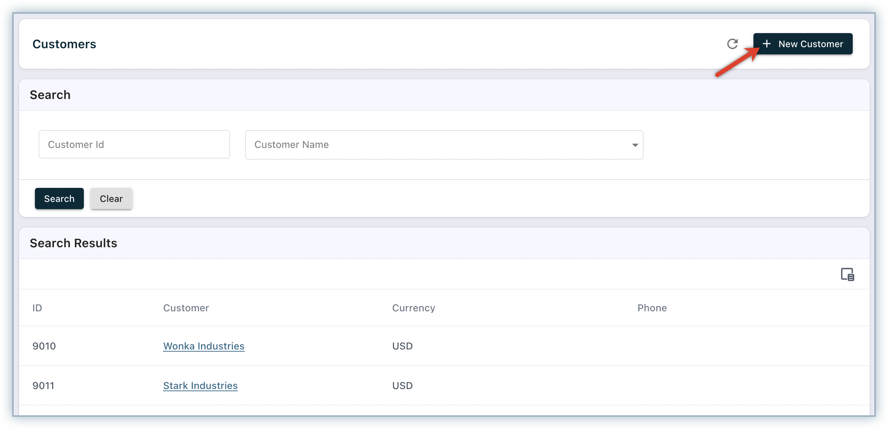
Task: Open the Wonka Industries customer link
Action: click(x=204, y=346)
